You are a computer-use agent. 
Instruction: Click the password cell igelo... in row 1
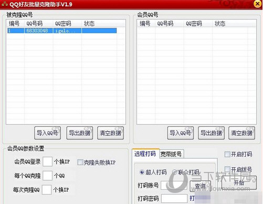[67, 30]
